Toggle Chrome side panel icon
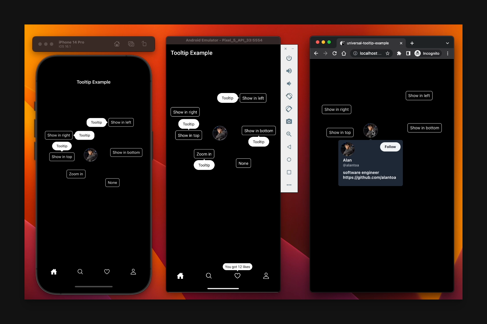This screenshot has height=324, width=487. [x=408, y=53]
